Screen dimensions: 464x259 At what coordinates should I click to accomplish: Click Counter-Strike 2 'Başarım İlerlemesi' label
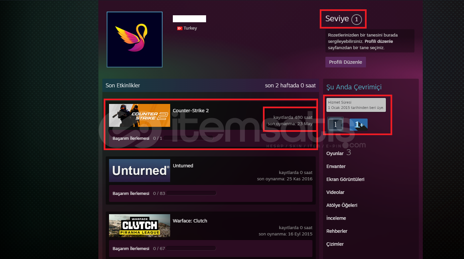131,138
